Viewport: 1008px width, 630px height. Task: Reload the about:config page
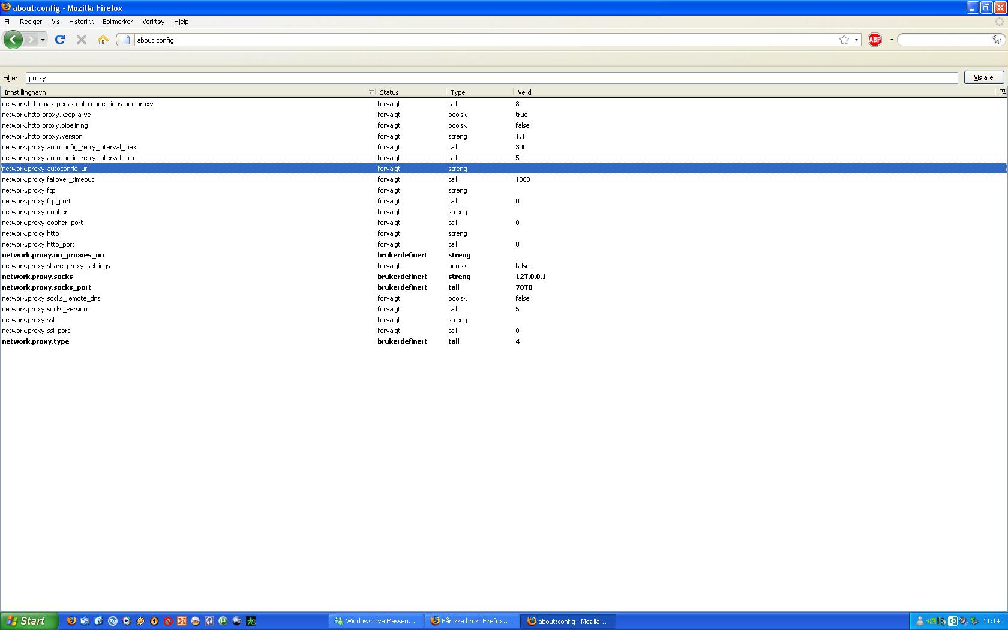pyautogui.click(x=60, y=40)
